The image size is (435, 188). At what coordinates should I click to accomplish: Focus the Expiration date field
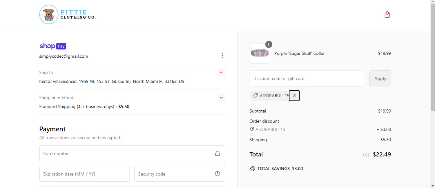point(84,174)
